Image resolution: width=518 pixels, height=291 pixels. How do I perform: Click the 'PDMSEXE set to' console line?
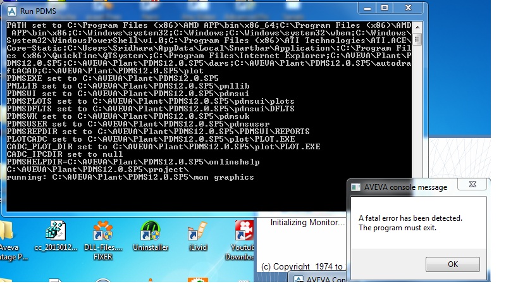(113, 78)
